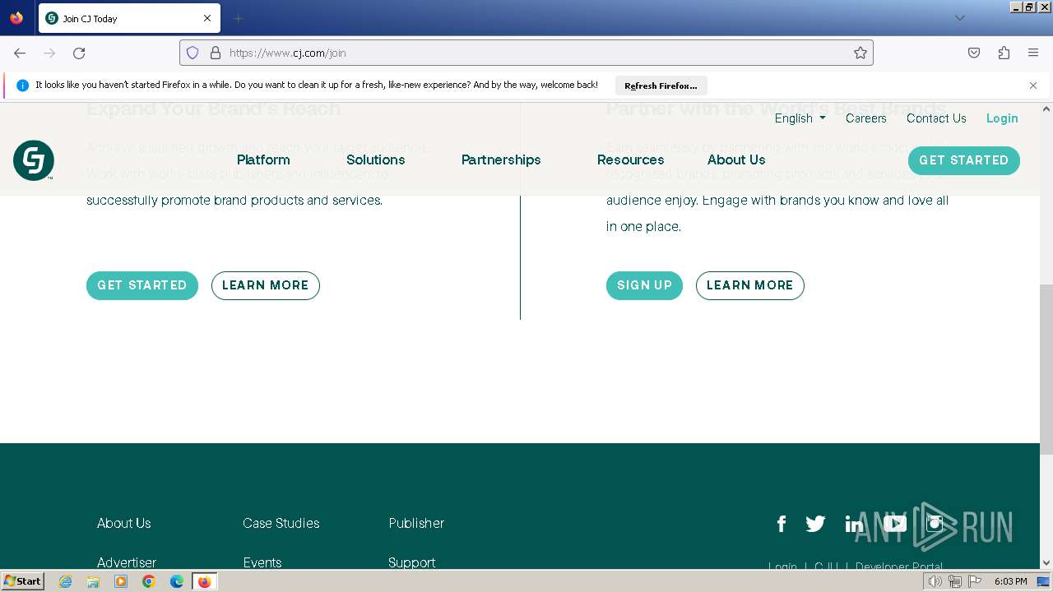Open footer Publisher link
The image size is (1053, 592).
coord(416,523)
